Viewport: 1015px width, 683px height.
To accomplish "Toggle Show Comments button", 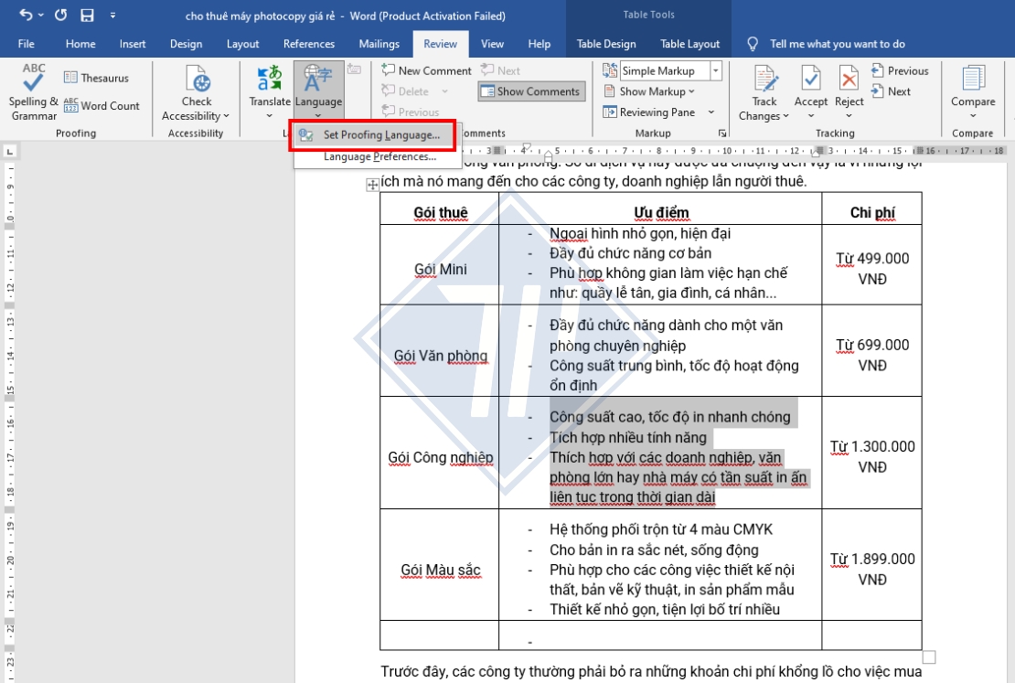I will point(532,91).
